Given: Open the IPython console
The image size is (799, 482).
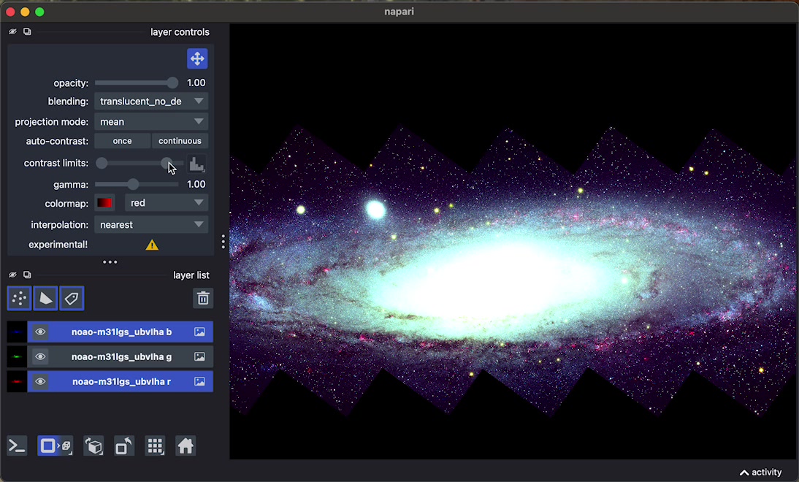Looking at the screenshot, I should click(17, 446).
